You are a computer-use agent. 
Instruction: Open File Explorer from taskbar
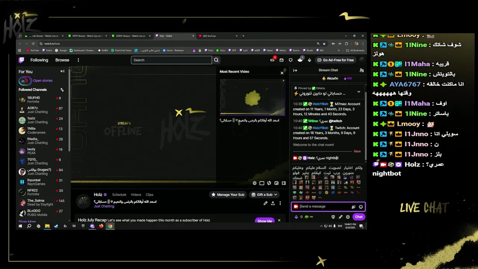(x=47, y=226)
